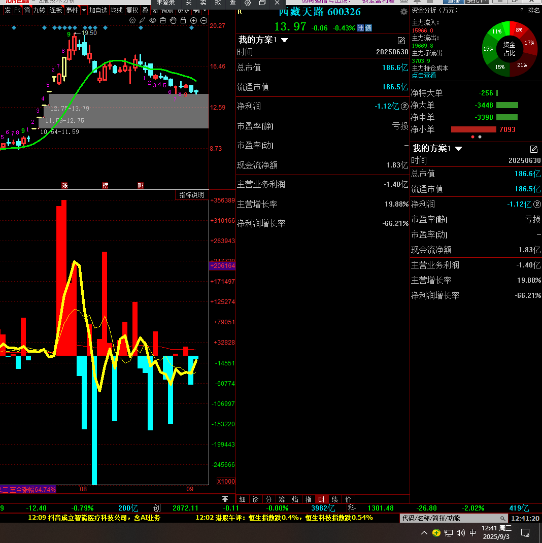Open 排名 ranking link
This screenshot has height=543, width=542.
point(534,10)
